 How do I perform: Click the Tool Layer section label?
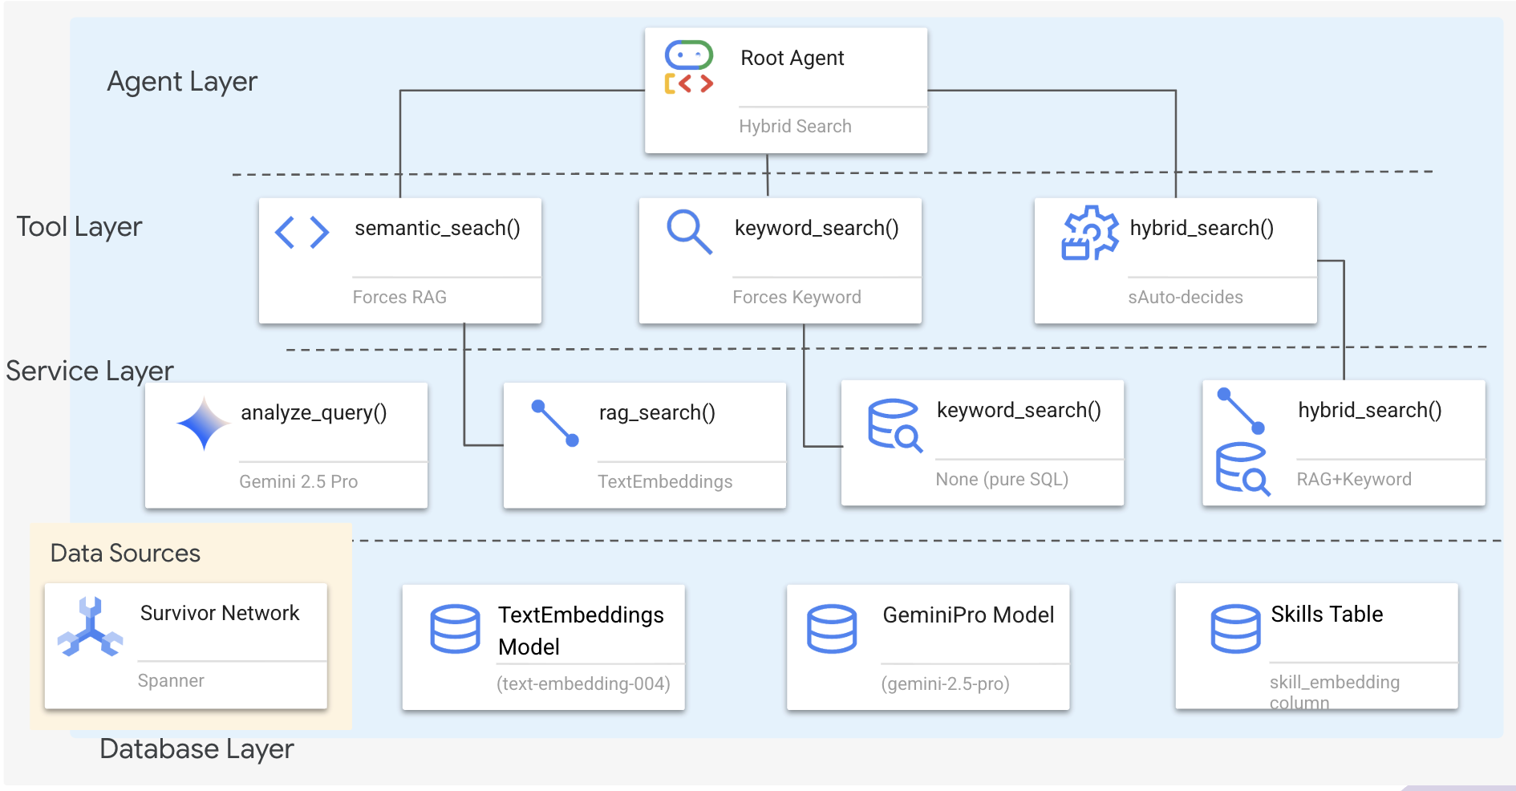[x=80, y=227]
